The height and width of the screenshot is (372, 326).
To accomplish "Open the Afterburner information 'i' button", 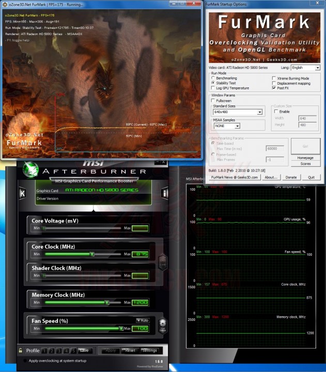I will [x=165, y=193].
